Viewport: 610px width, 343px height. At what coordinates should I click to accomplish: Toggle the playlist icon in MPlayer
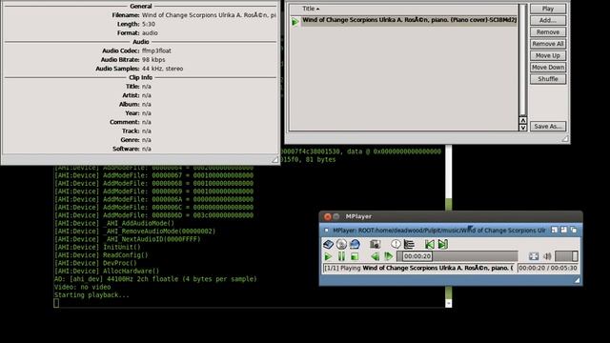[x=409, y=244]
